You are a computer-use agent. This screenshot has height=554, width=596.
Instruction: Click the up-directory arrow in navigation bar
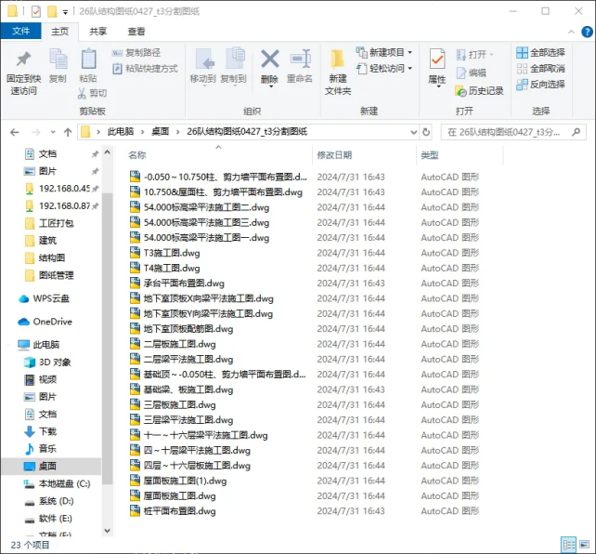[61, 132]
